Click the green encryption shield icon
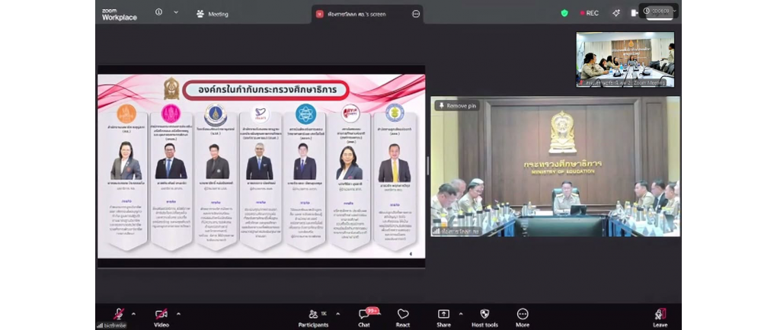777x330 pixels. 564,13
